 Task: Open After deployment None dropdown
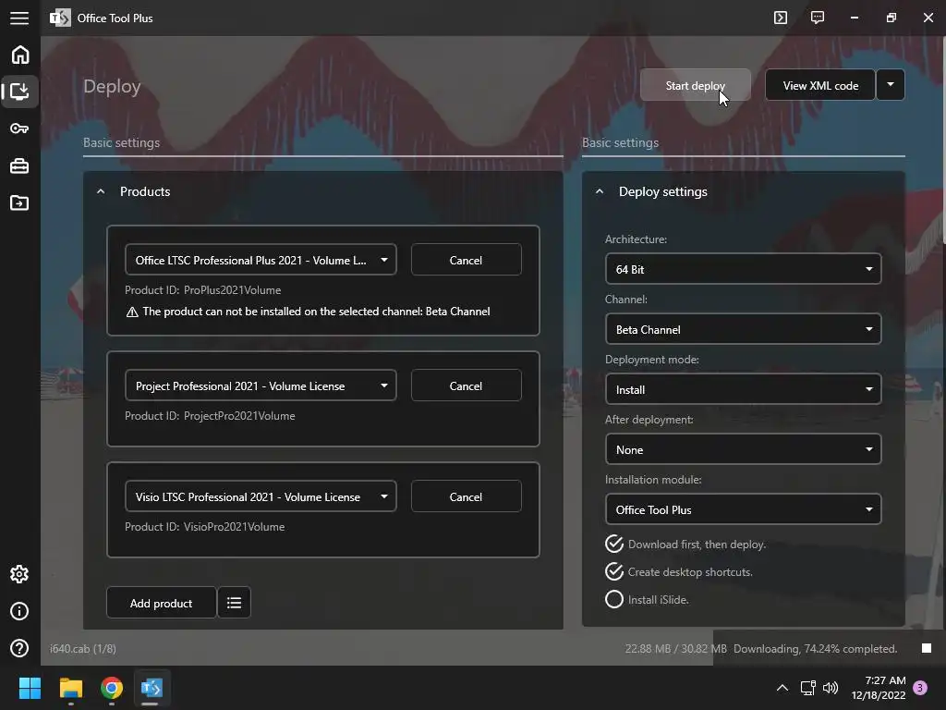click(744, 450)
